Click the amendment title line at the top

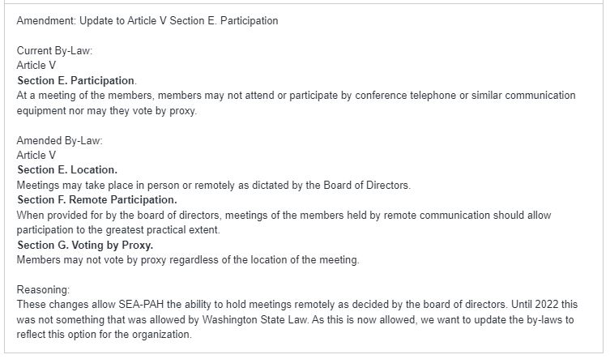[147, 20]
